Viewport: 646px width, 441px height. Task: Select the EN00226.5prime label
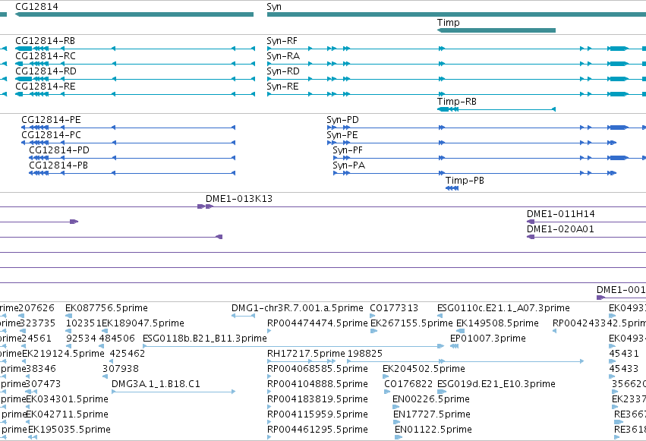pos(431,399)
